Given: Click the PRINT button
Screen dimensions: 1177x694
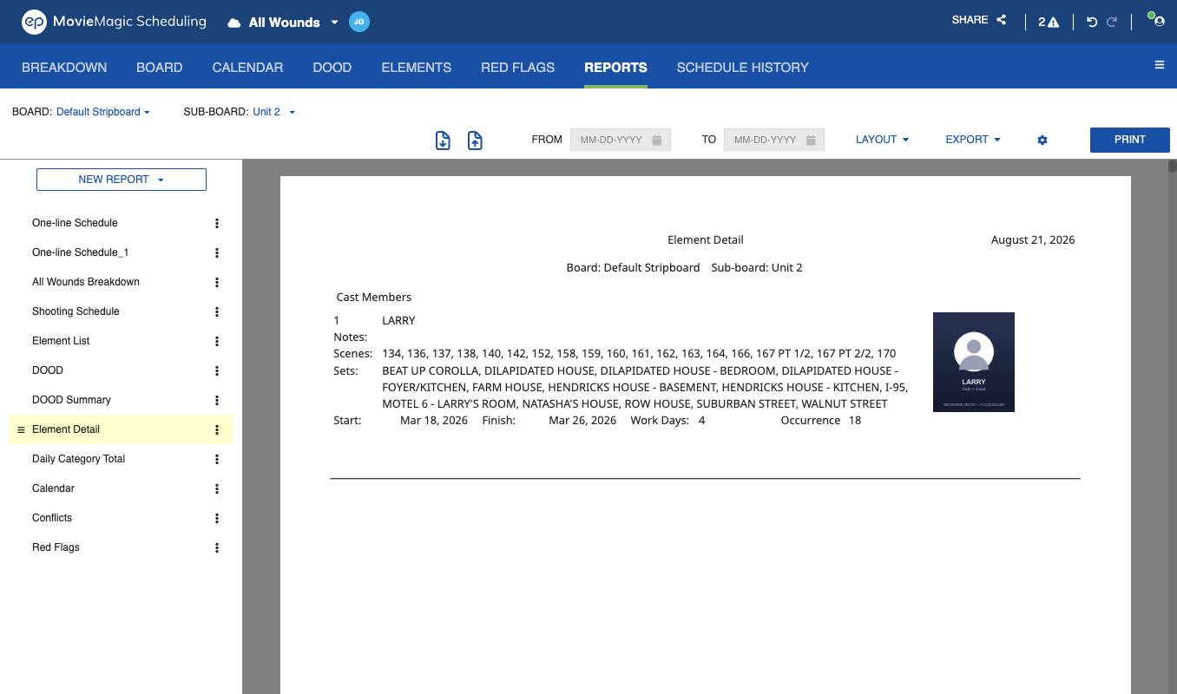Looking at the screenshot, I should (x=1130, y=140).
